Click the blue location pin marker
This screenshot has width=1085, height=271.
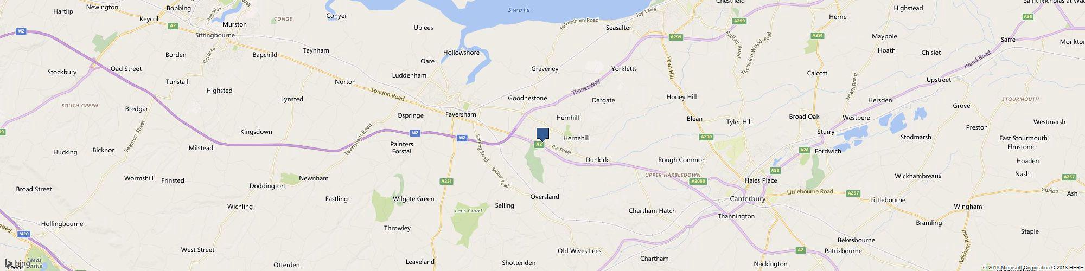pyautogui.click(x=542, y=135)
